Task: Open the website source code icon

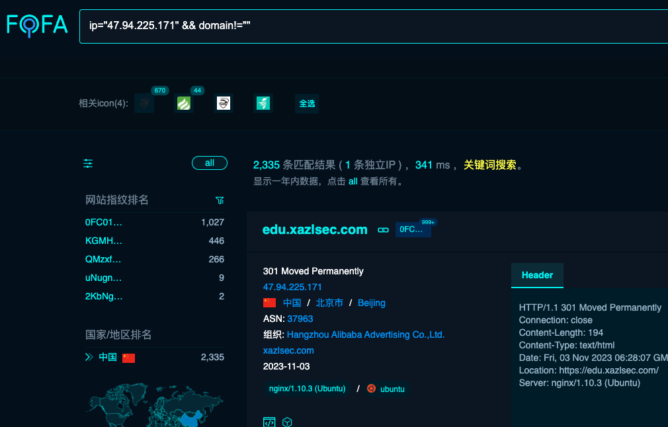Action: pos(269,422)
